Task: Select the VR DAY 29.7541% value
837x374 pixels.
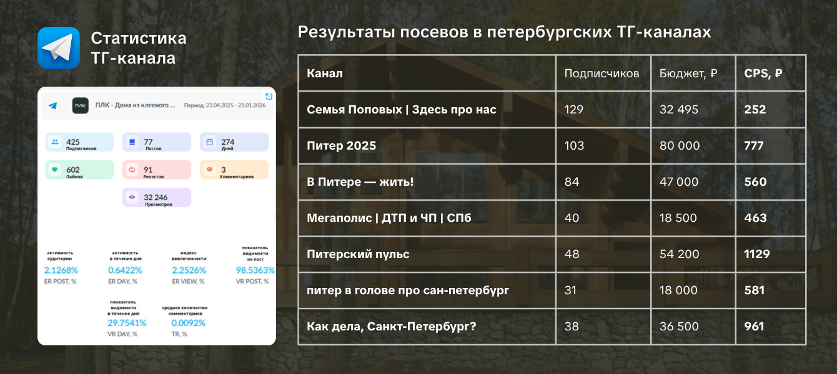Action: (127, 323)
